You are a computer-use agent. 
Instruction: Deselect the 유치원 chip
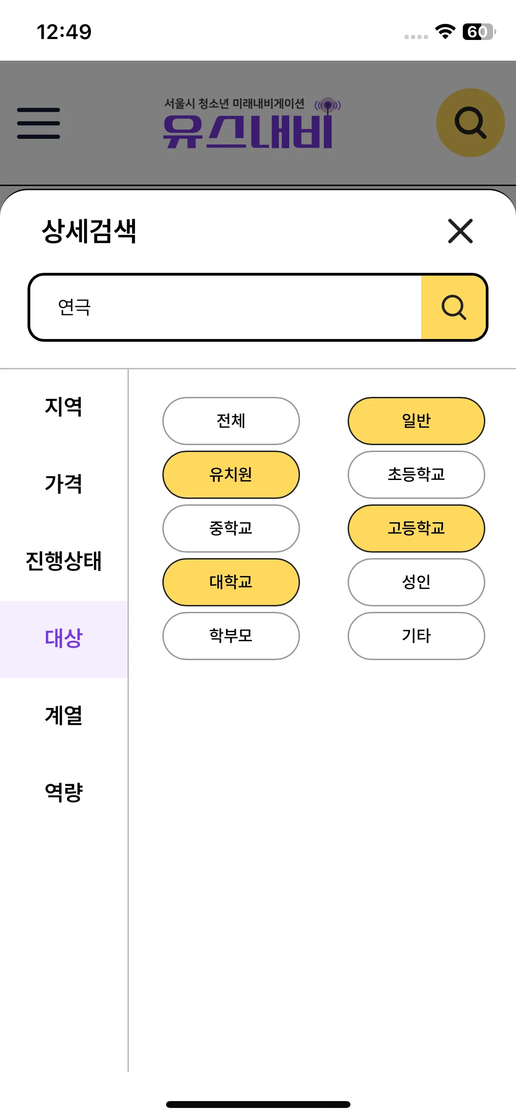(x=231, y=475)
